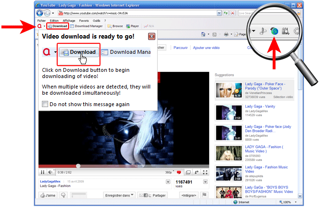Click the expand player arrows icon

(197, 172)
